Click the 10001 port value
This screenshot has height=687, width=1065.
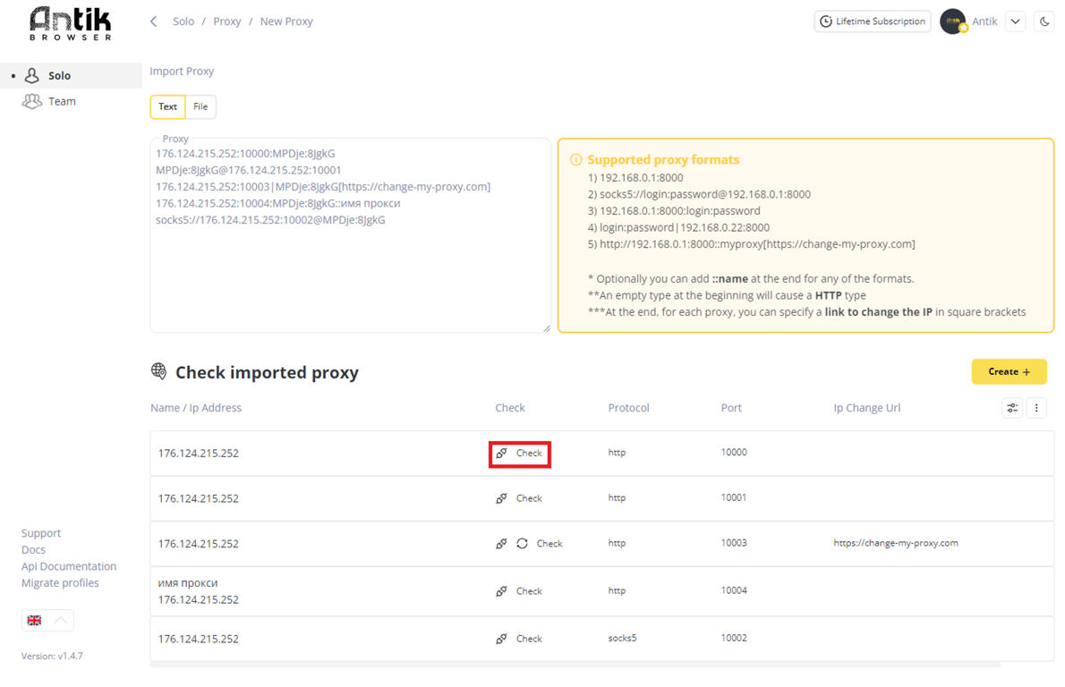734,497
